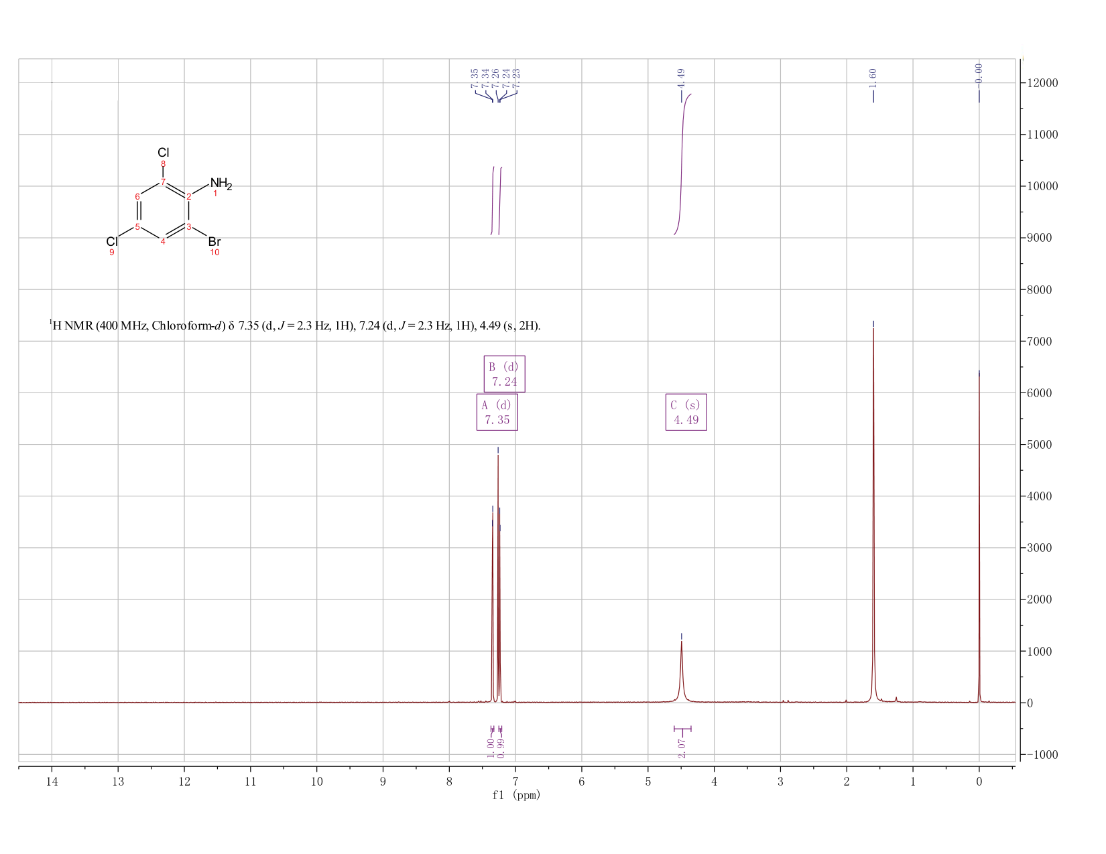Viewport: 1106px width, 854px height.
Task: Click the Cl atom numbered 9
Action: [x=112, y=241]
